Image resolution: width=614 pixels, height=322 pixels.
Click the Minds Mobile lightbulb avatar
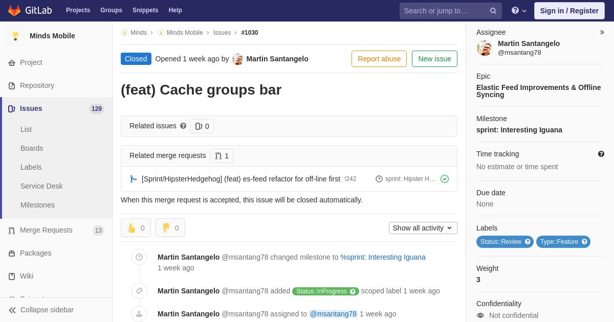click(x=15, y=36)
